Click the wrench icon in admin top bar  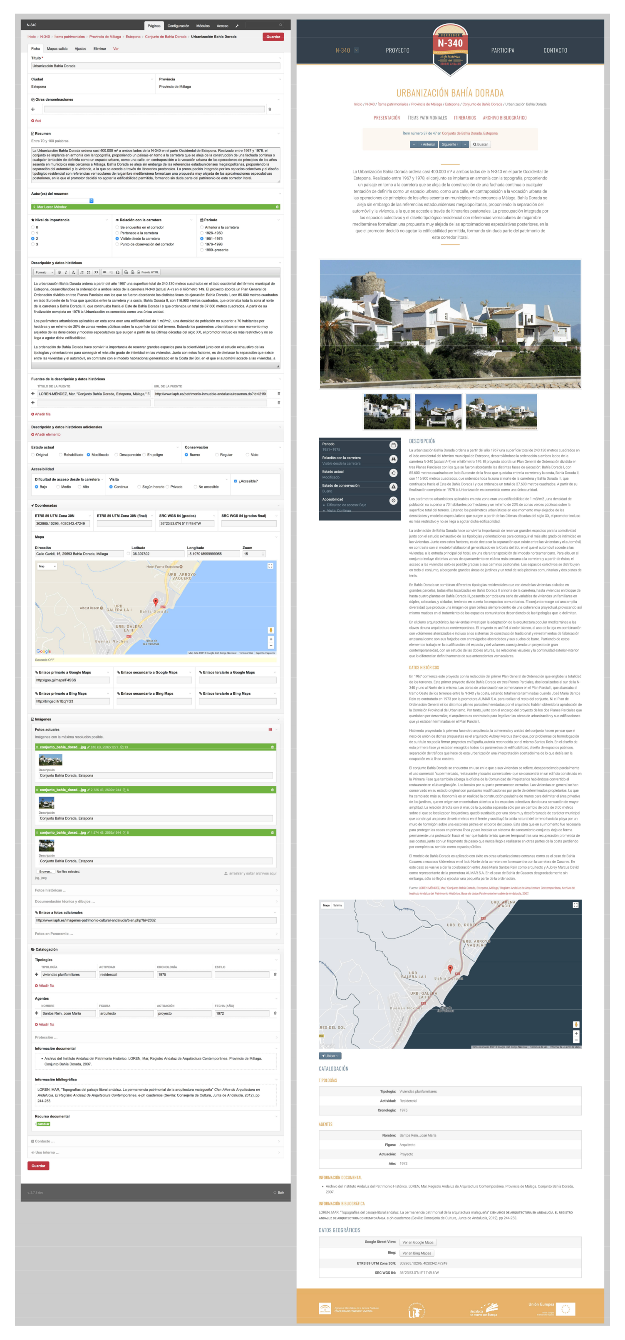coord(237,25)
